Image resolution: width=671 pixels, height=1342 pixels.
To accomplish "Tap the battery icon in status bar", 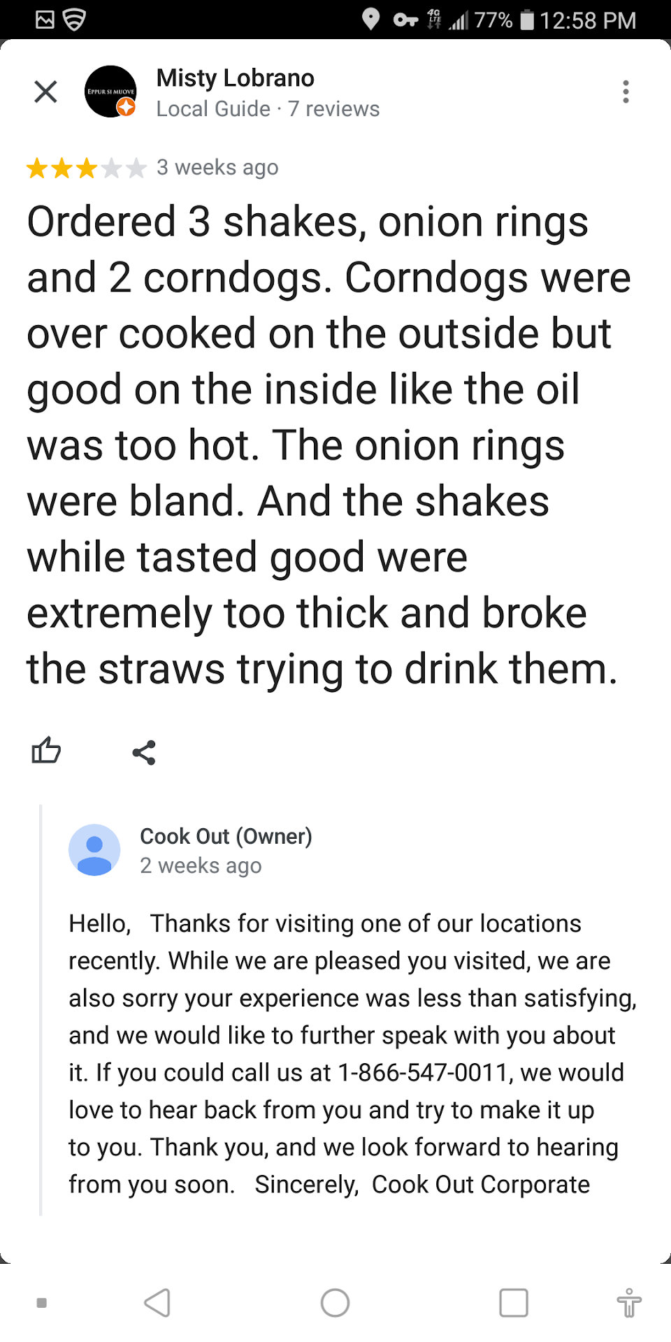I will (x=527, y=20).
